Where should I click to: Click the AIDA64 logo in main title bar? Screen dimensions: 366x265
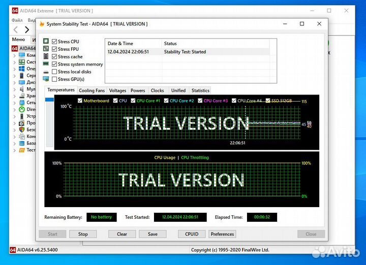click(15, 11)
